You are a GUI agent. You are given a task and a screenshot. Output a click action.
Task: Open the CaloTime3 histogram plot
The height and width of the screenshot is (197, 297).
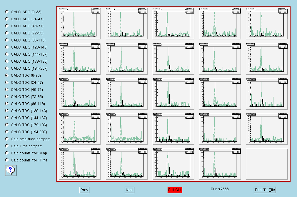[x=220, y=24]
